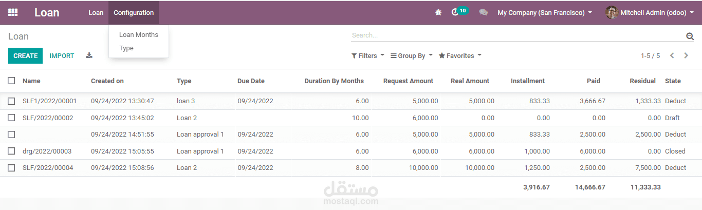Open the Group By dropdown
702x210 pixels.
[412, 55]
